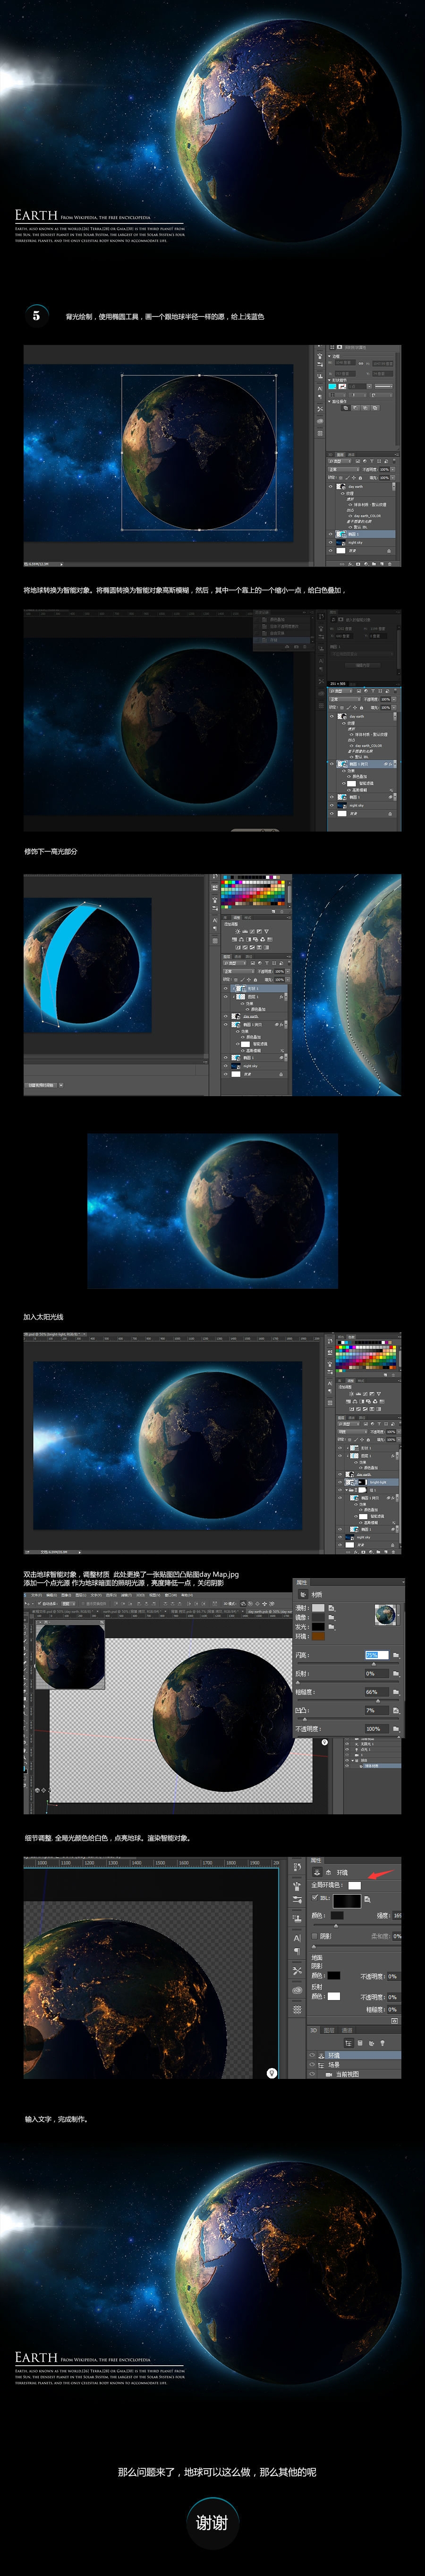The image size is (425, 2576).
Task: Open Clone Source stamp icon in collapsed dock
Action: [298, 1918]
